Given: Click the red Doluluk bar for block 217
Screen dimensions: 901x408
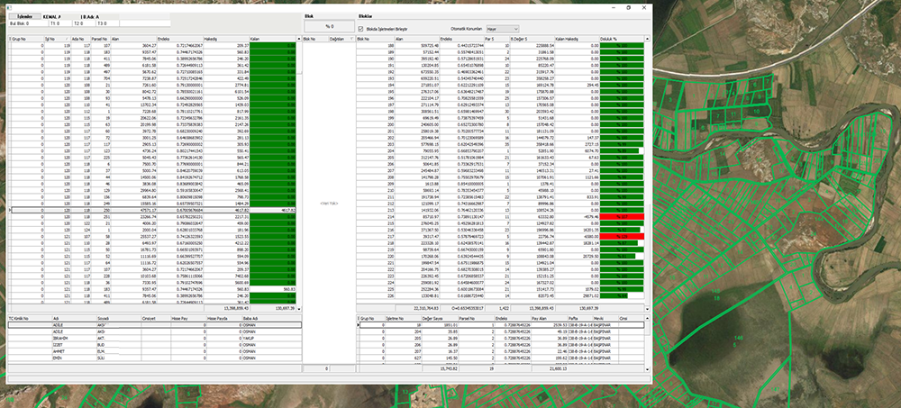Looking at the screenshot, I should click(x=623, y=235).
